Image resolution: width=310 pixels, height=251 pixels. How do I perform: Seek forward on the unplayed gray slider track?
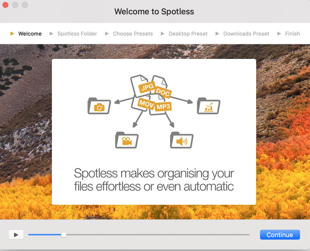158,235
